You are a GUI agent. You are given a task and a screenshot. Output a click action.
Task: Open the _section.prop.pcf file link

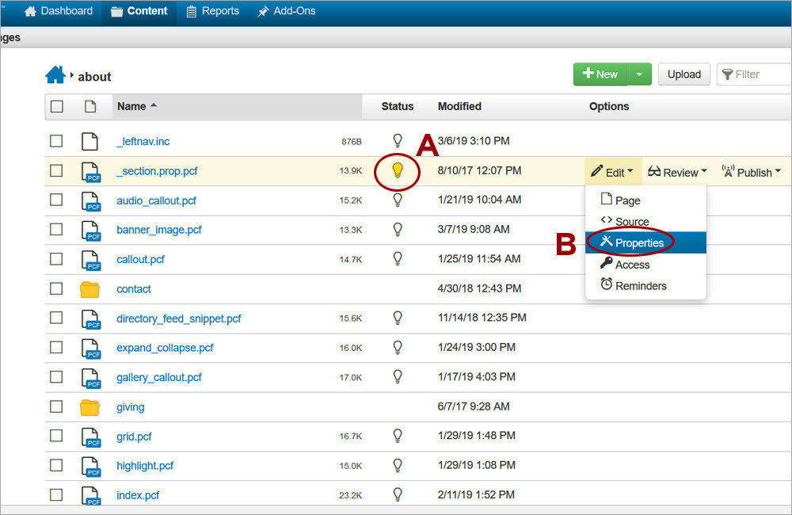pyautogui.click(x=157, y=171)
